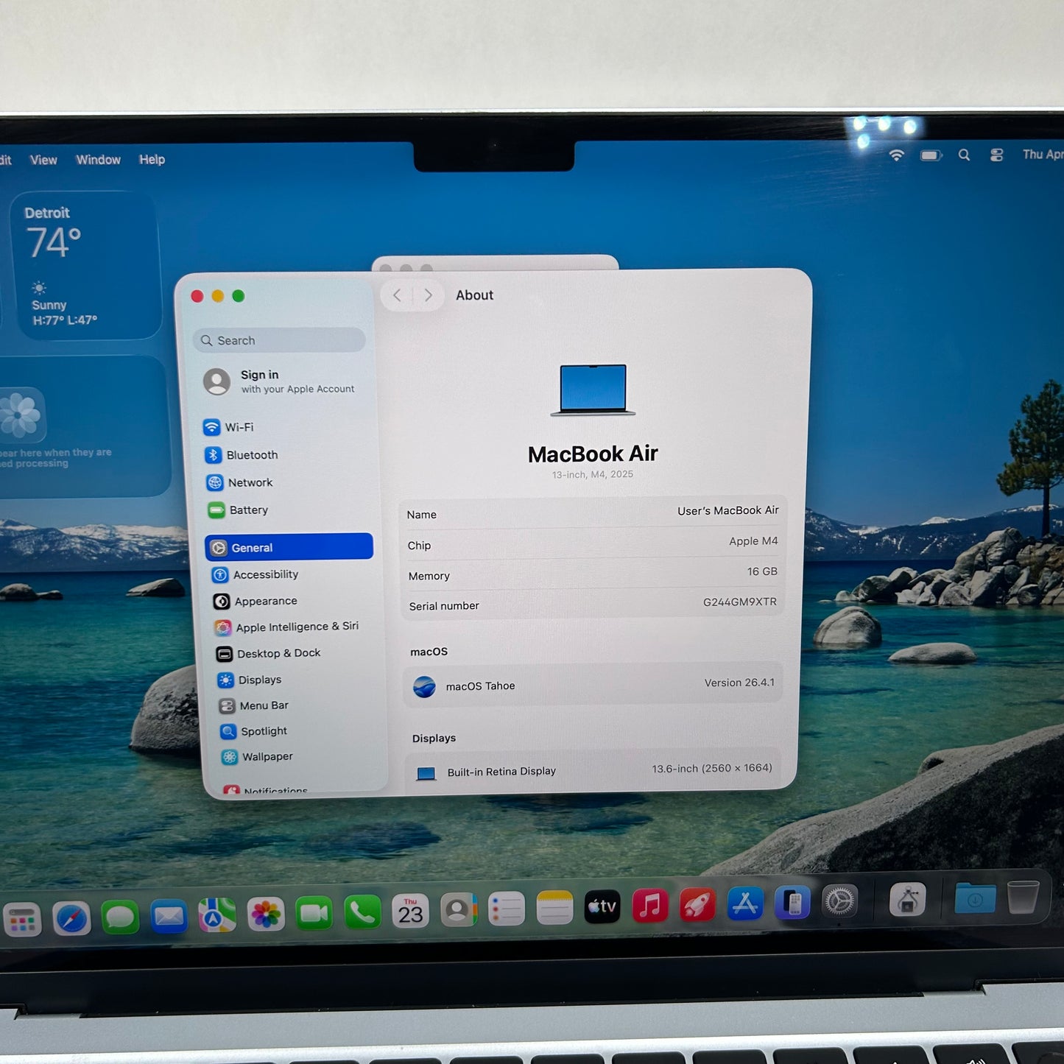Open the Apps launcher grid in the Dock

23,920
